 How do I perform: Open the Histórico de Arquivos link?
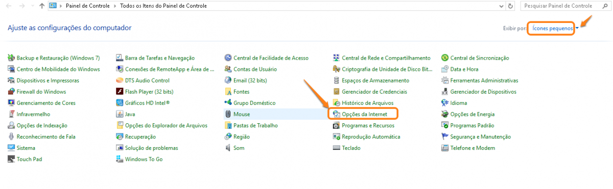pos(367,103)
